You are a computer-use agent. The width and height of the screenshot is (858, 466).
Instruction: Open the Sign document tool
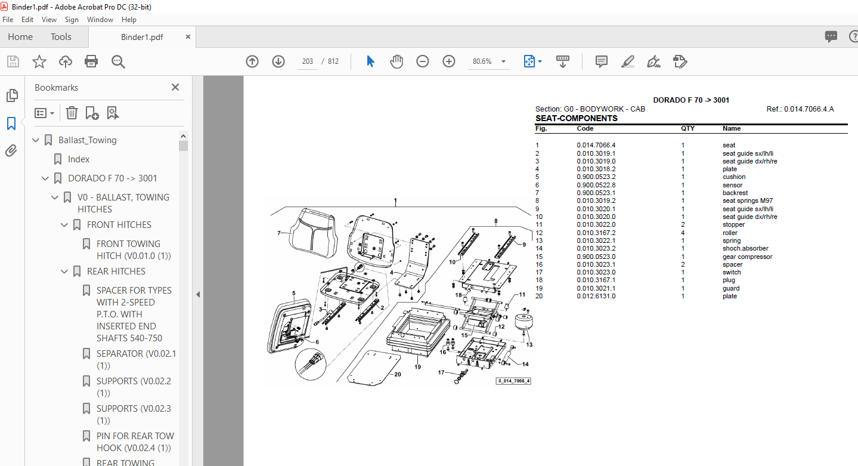653,61
